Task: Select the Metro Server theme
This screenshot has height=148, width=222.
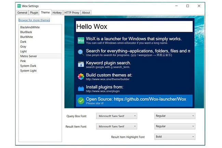Action: click(x=40, y=56)
